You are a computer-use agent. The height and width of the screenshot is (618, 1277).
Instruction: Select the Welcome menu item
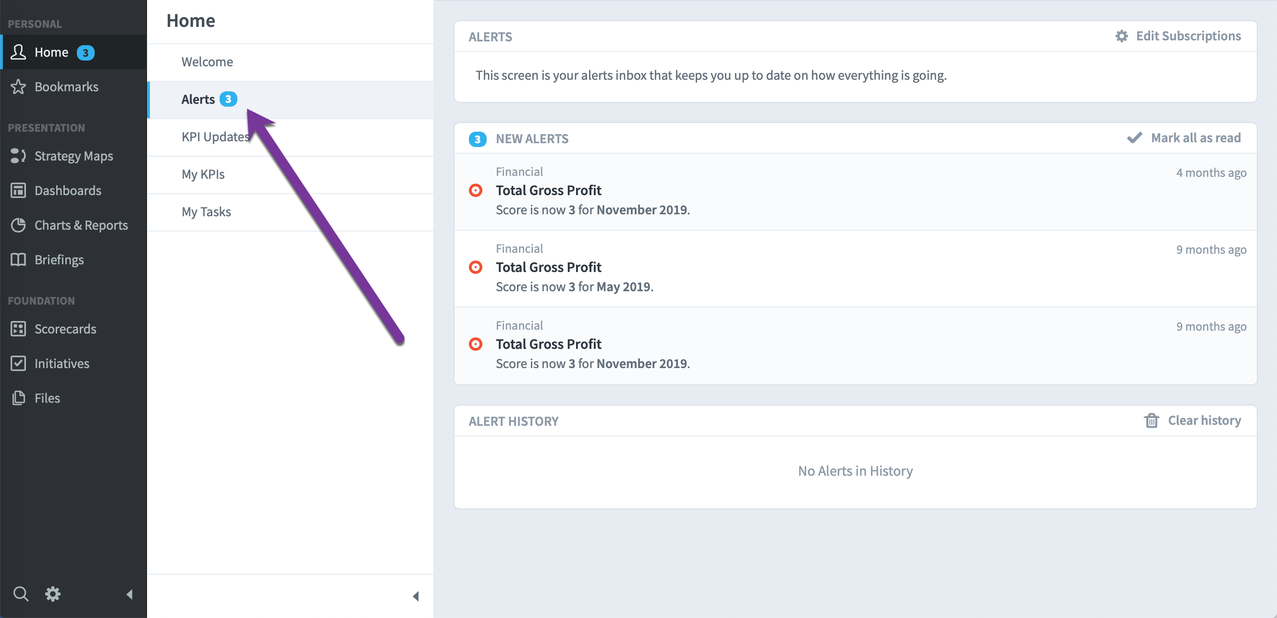coord(291,62)
